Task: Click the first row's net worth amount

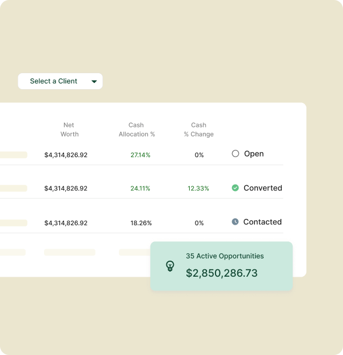Action: click(66, 155)
